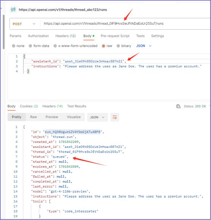
Task: Switch to the Authorization tab
Action: click(38, 36)
